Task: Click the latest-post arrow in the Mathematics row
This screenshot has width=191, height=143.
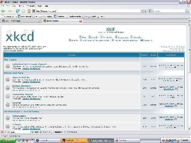Action: [175, 119]
